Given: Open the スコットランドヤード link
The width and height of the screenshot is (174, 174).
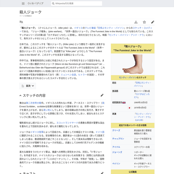Looking at the screenshot, I should click(x=67, y=123).
